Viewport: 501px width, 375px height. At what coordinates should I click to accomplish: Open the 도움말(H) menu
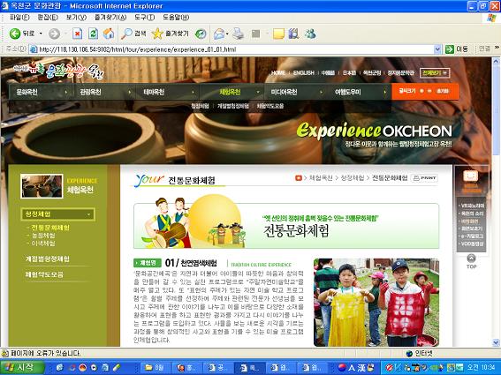[x=176, y=18]
